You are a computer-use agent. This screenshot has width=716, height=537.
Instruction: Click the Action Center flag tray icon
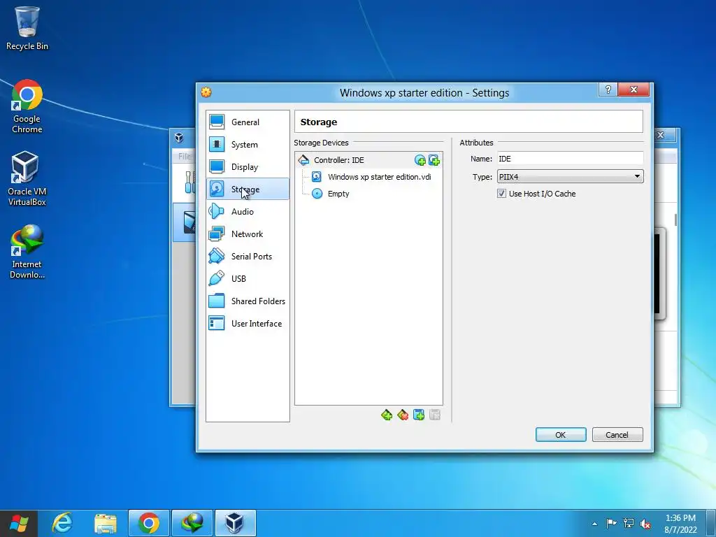(x=611, y=523)
